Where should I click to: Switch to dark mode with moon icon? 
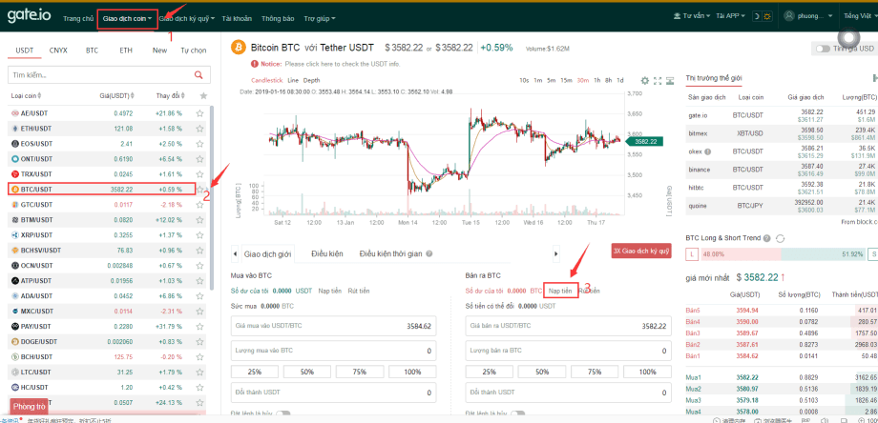pyautogui.click(x=757, y=17)
